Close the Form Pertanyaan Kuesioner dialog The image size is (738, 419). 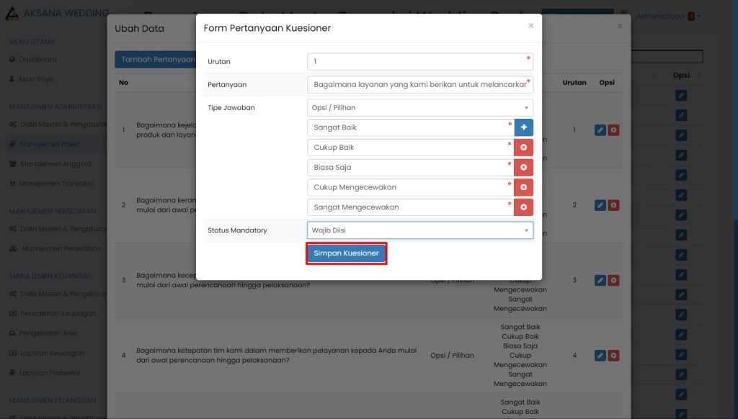coord(531,26)
